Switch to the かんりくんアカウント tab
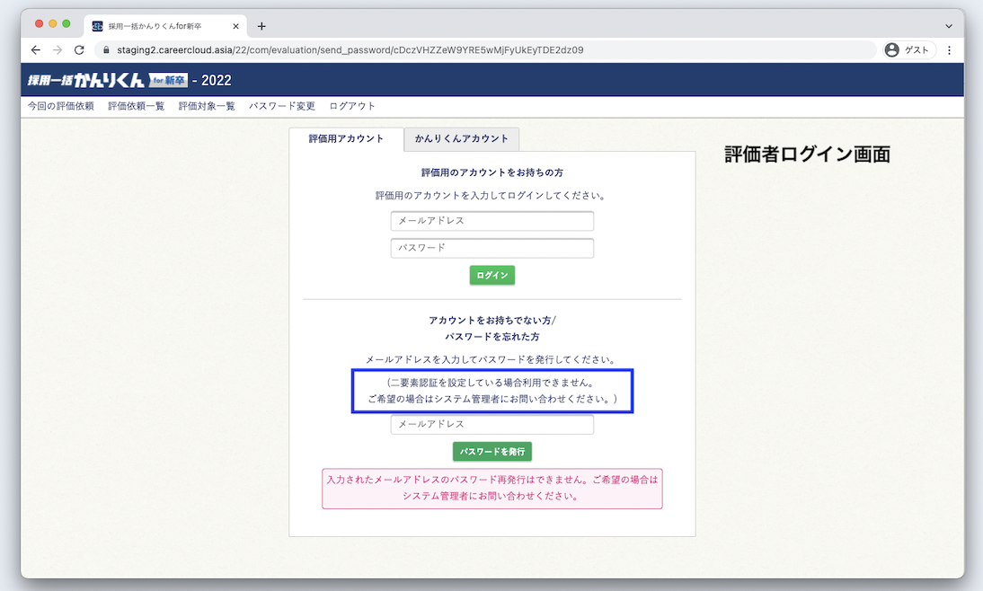 (461, 139)
